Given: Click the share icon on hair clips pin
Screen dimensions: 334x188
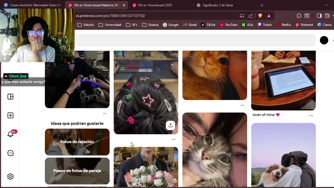Looking at the screenshot, I should pos(170,125).
